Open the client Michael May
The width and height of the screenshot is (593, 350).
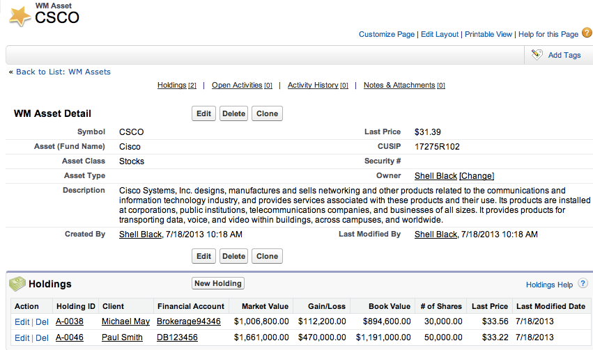point(125,321)
